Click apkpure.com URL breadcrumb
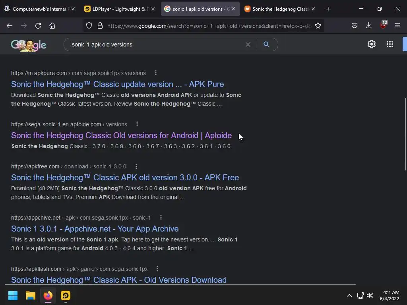The image size is (407, 305). 39,73
